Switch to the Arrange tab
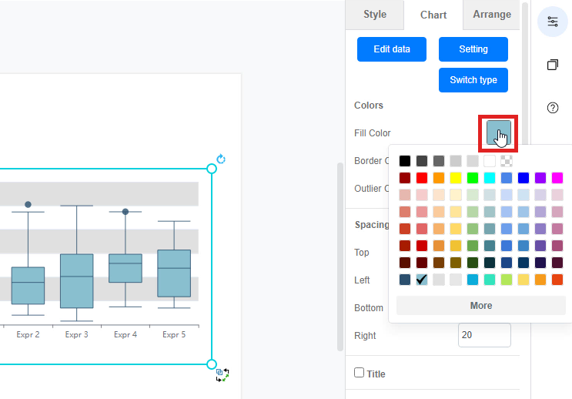Image resolution: width=572 pixels, height=399 pixels. tap(491, 15)
